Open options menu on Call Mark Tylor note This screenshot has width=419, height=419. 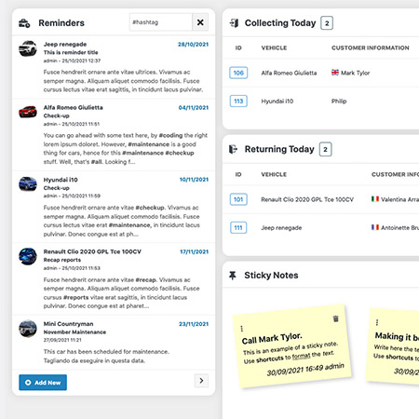[x=242, y=329]
